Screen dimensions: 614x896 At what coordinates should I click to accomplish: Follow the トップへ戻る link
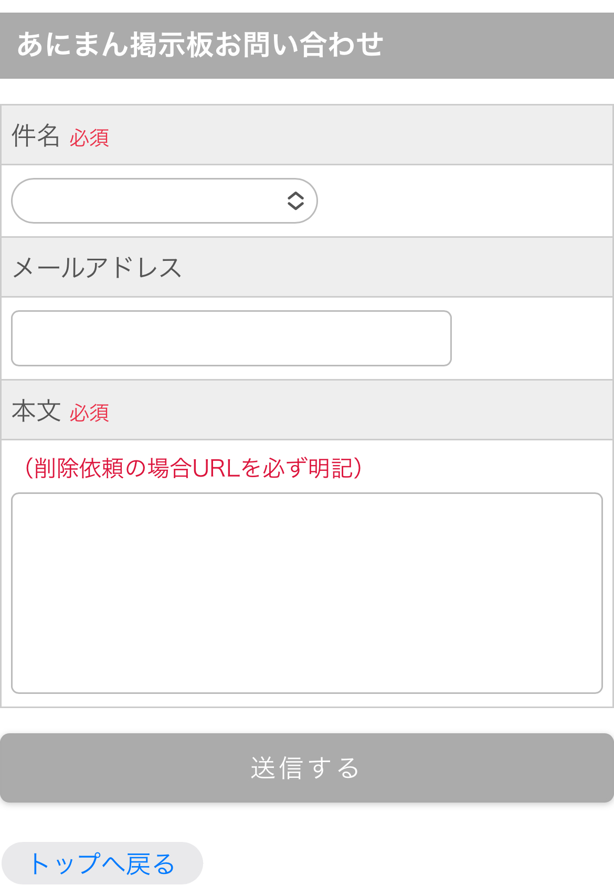click(102, 863)
